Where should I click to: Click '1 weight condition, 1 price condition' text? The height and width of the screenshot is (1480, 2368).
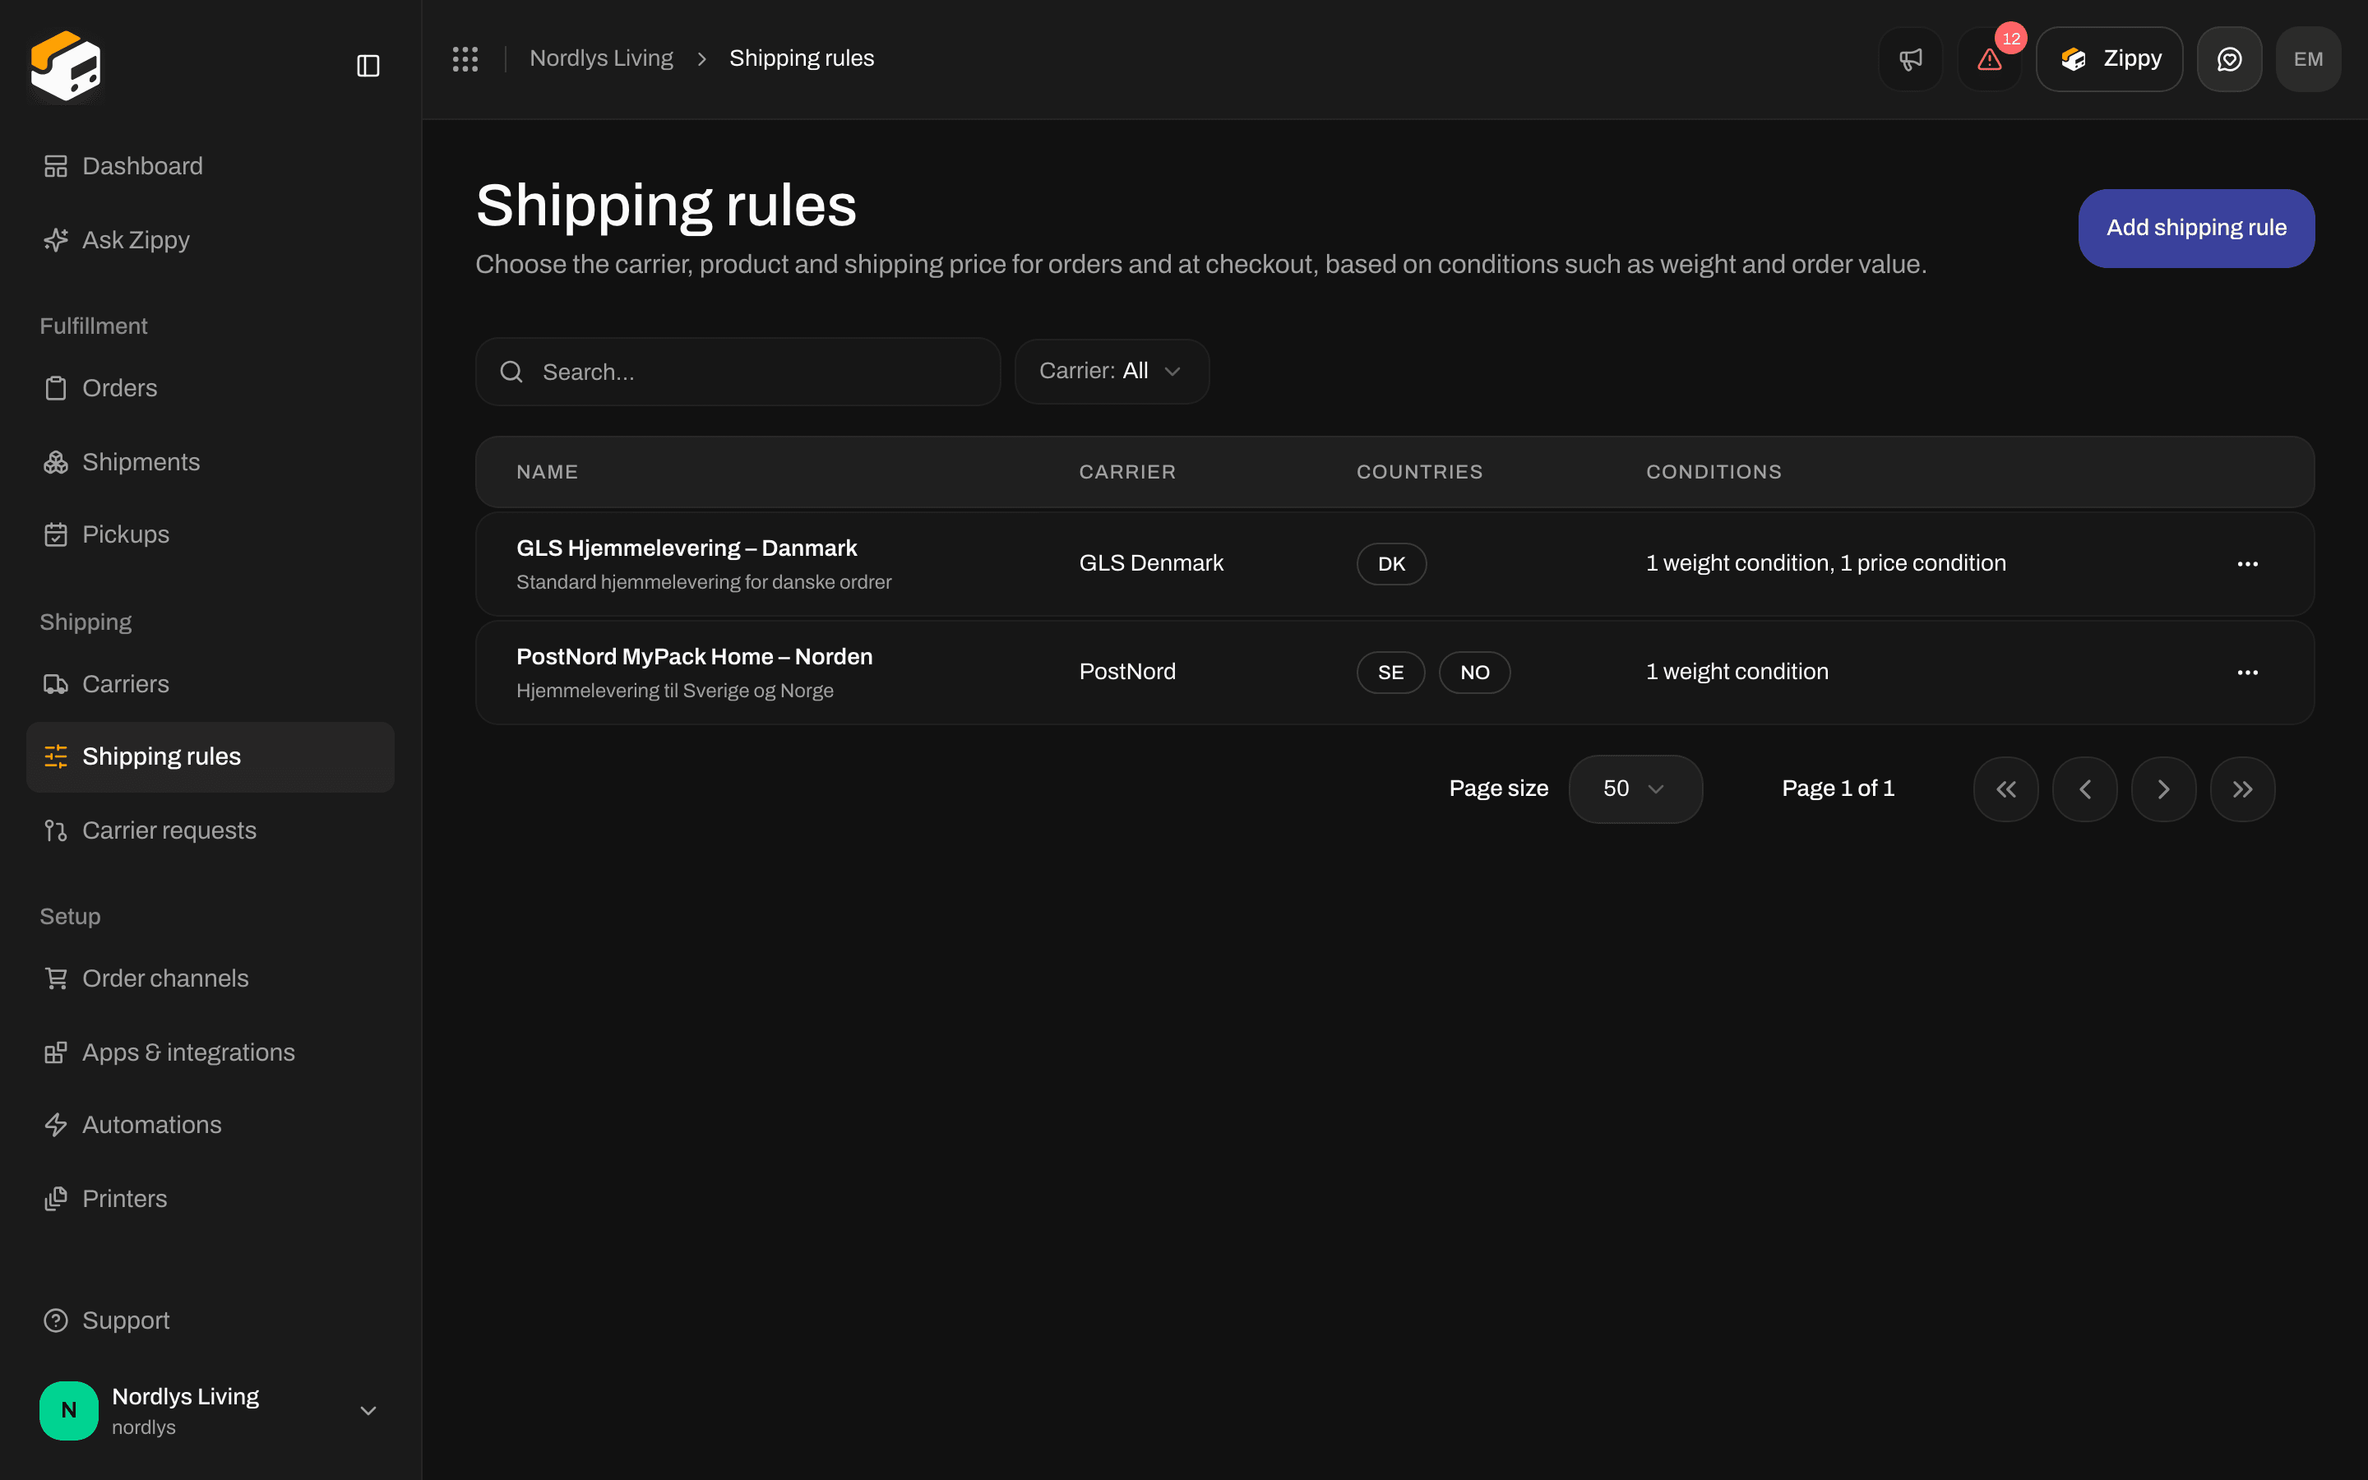[1825, 564]
